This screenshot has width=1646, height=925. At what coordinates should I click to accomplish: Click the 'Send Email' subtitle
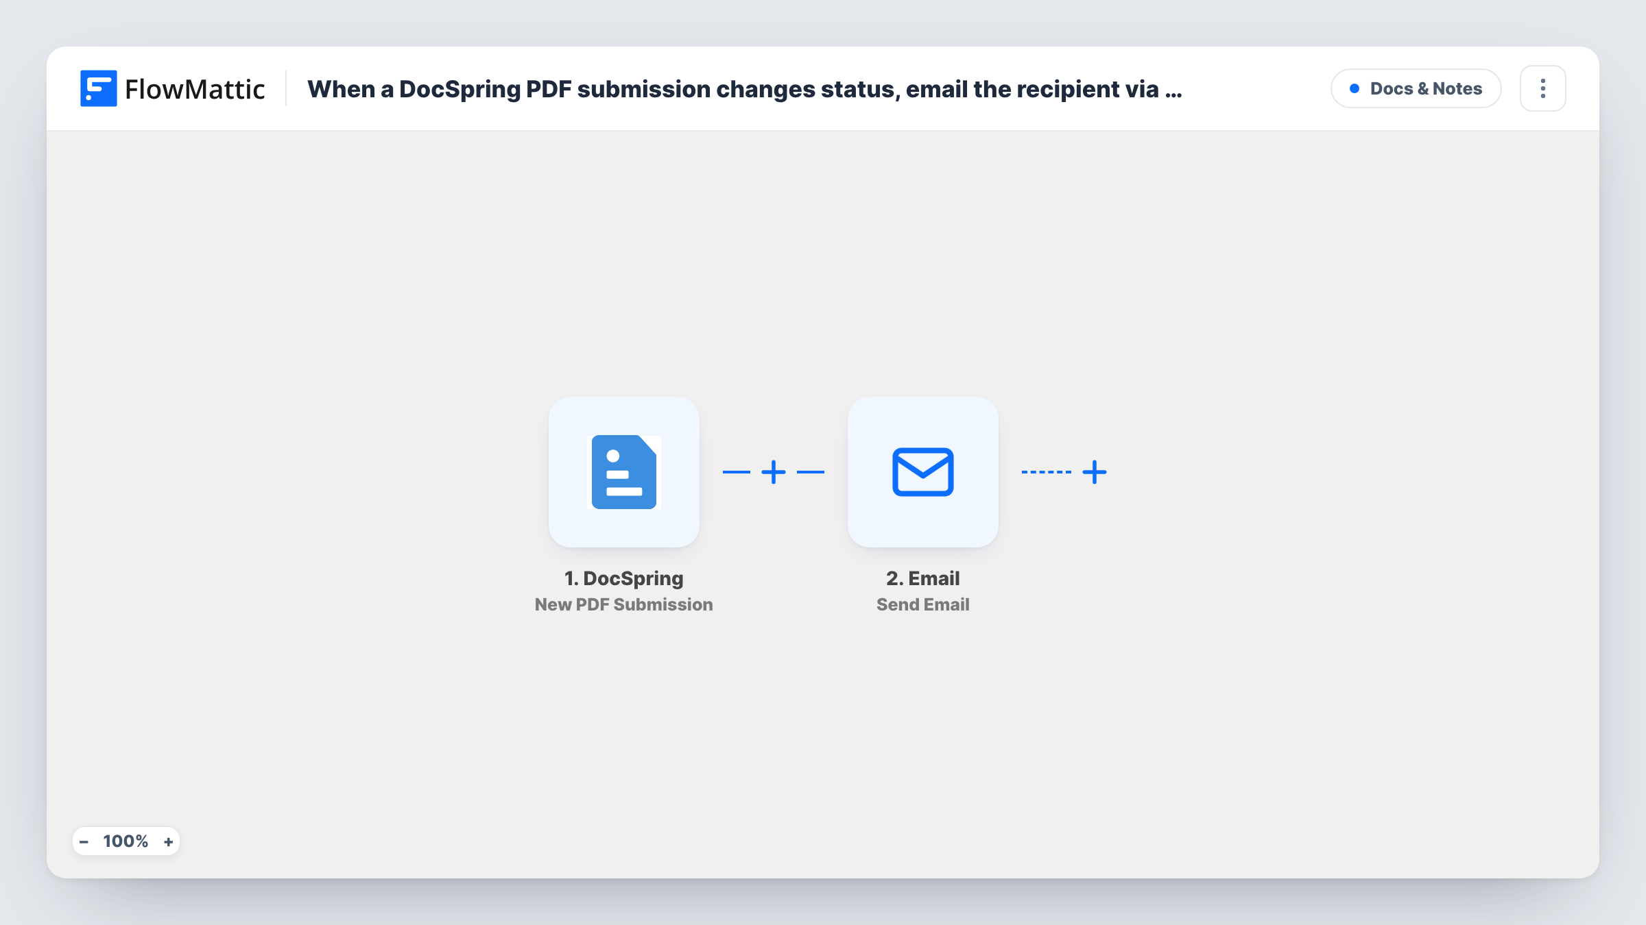point(922,604)
